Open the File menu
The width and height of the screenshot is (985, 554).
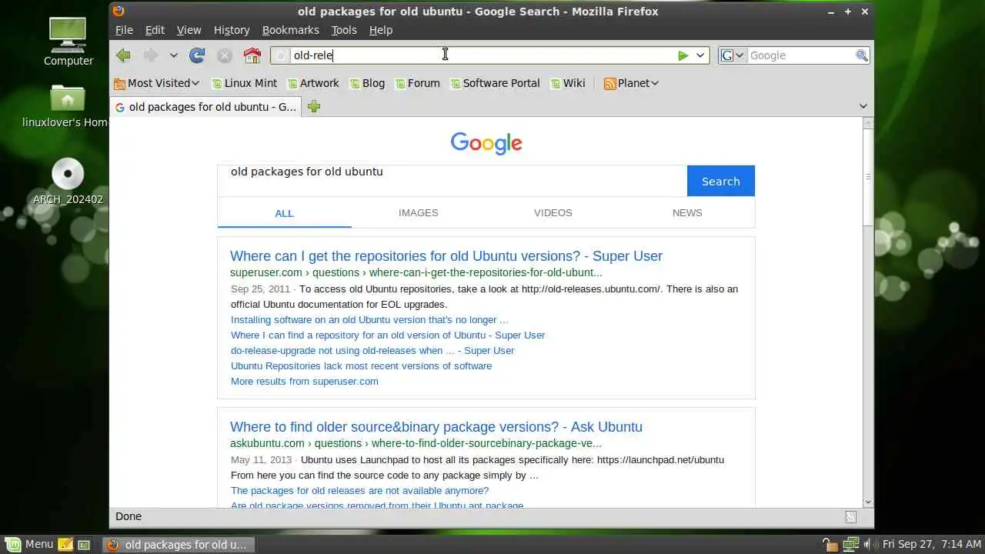(124, 30)
